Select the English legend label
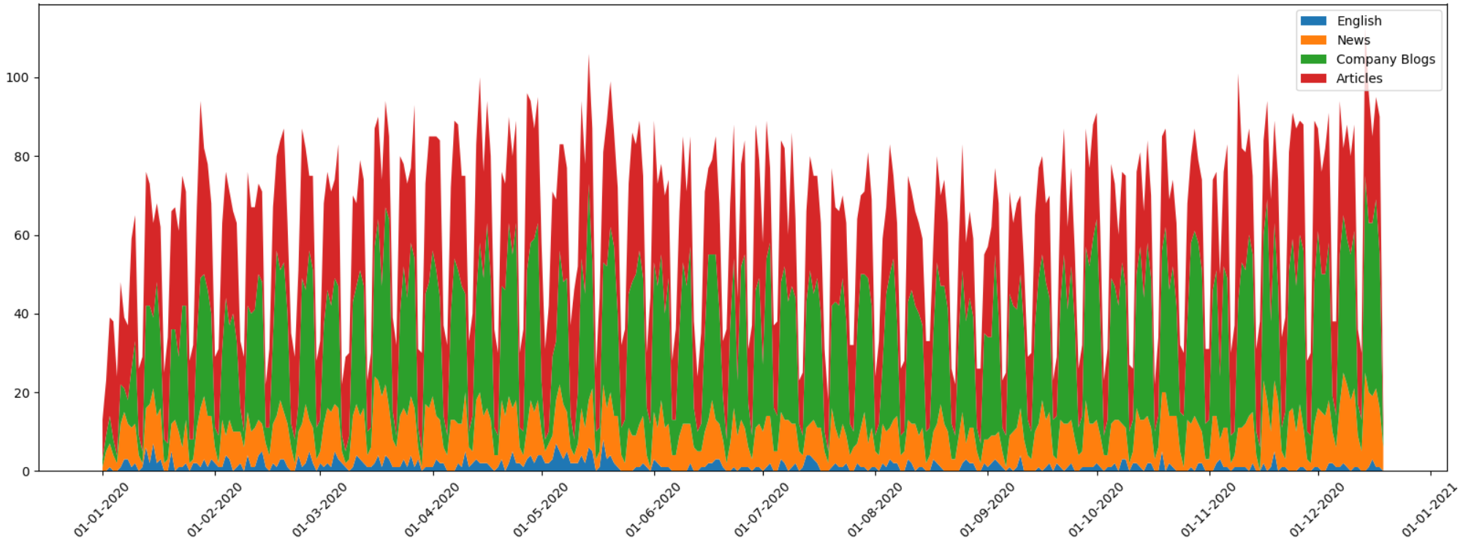Image resolution: width=1463 pixels, height=545 pixels. pos(1359,21)
